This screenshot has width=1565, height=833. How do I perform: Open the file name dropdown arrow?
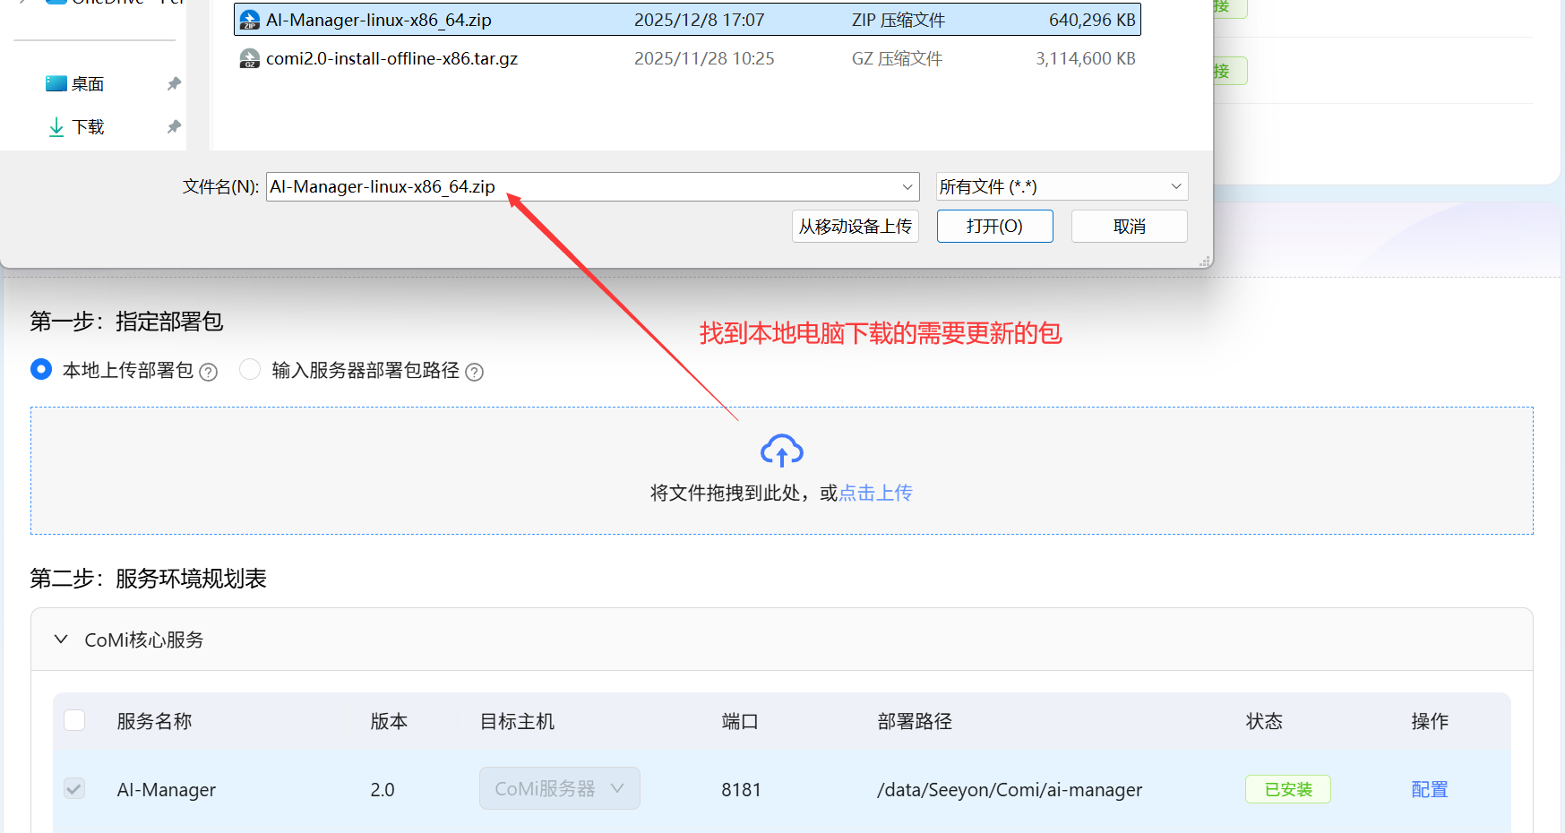click(x=907, y=186)
